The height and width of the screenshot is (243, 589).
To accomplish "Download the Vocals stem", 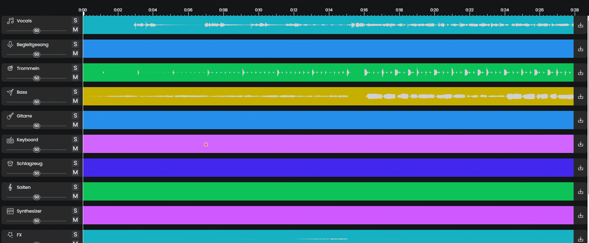I will coord(581,25).
